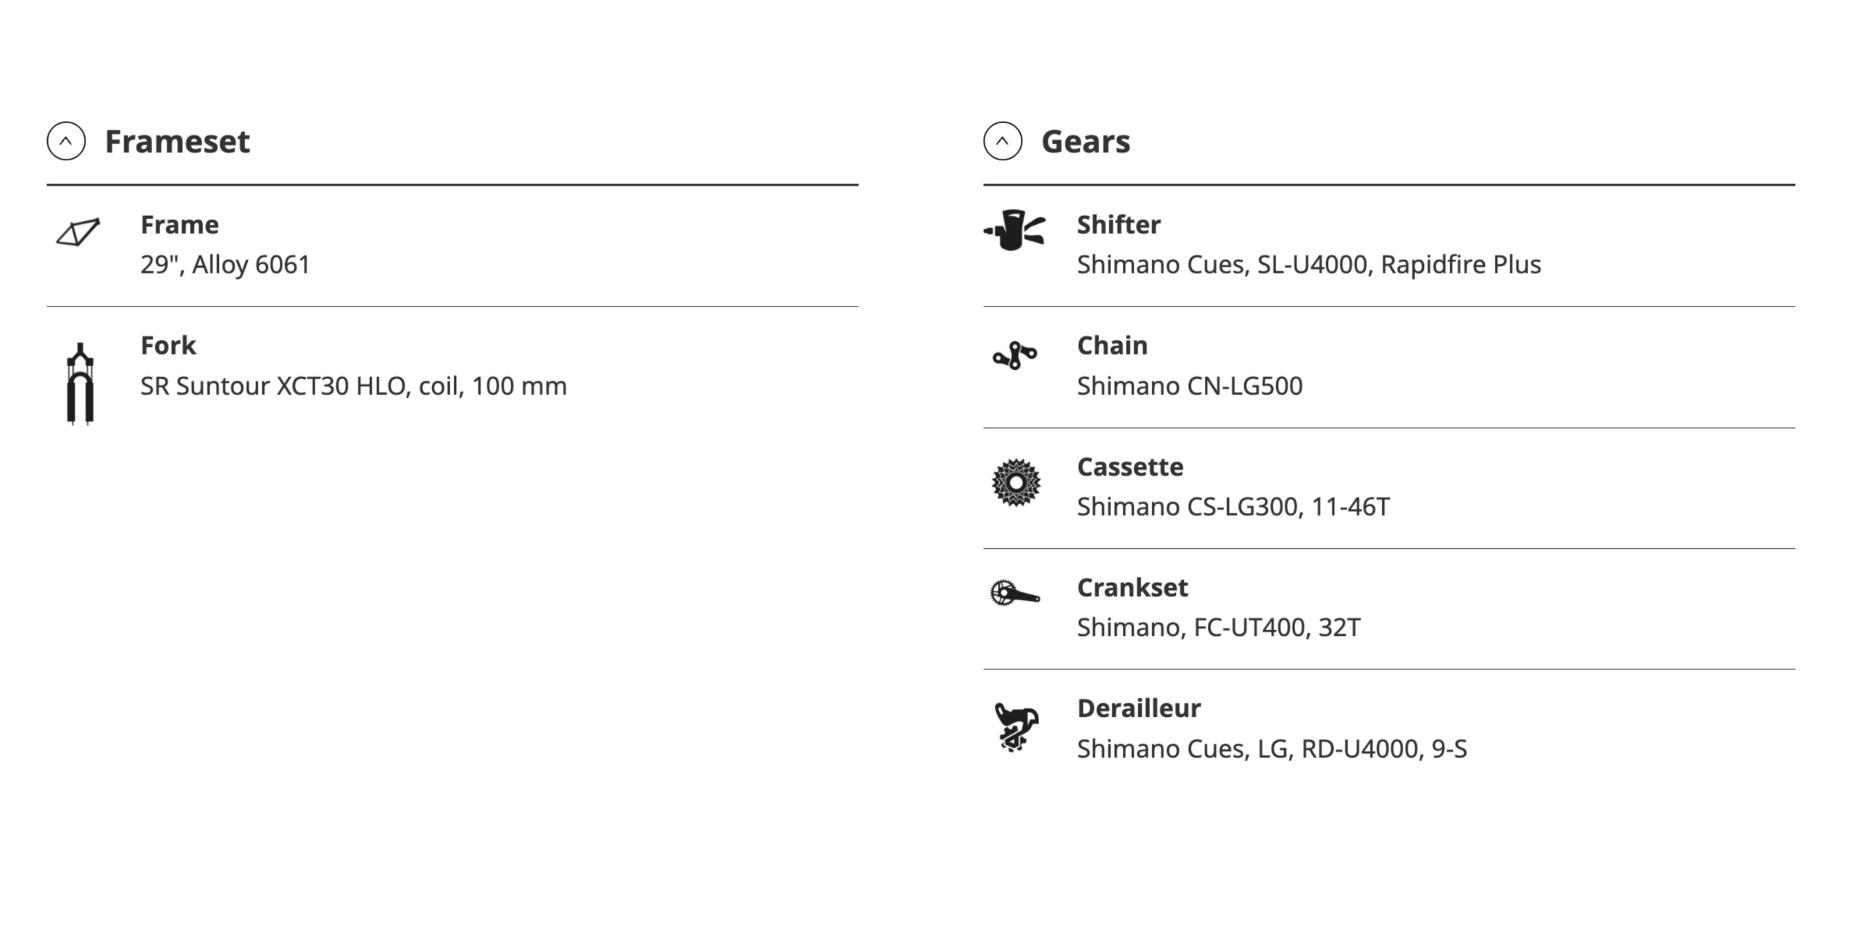Click the chain link icon
Viewport: 1856px width, 928px height.
tap(1015, 355)
